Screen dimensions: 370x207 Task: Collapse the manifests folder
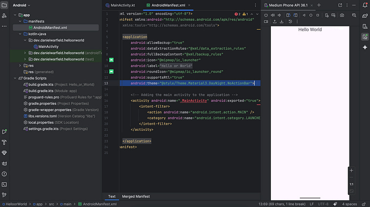[20, 21]
